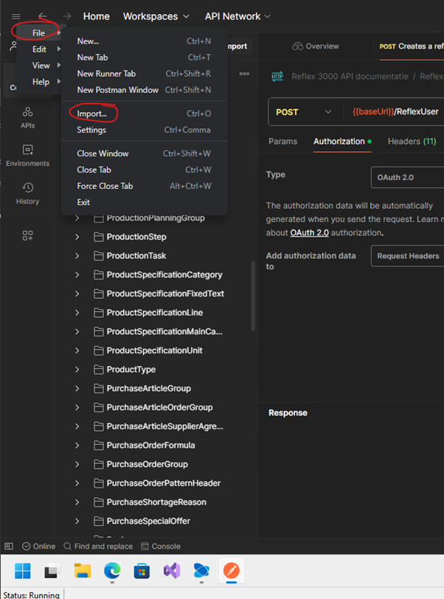The image size is (444, 599).
Task: Click the configure sidebar grid-plus icon
Action: (27, 235)
